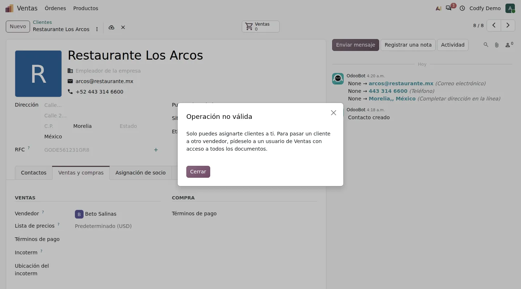Click the phone field +52 443 314 6600

[x=99, y=92]
